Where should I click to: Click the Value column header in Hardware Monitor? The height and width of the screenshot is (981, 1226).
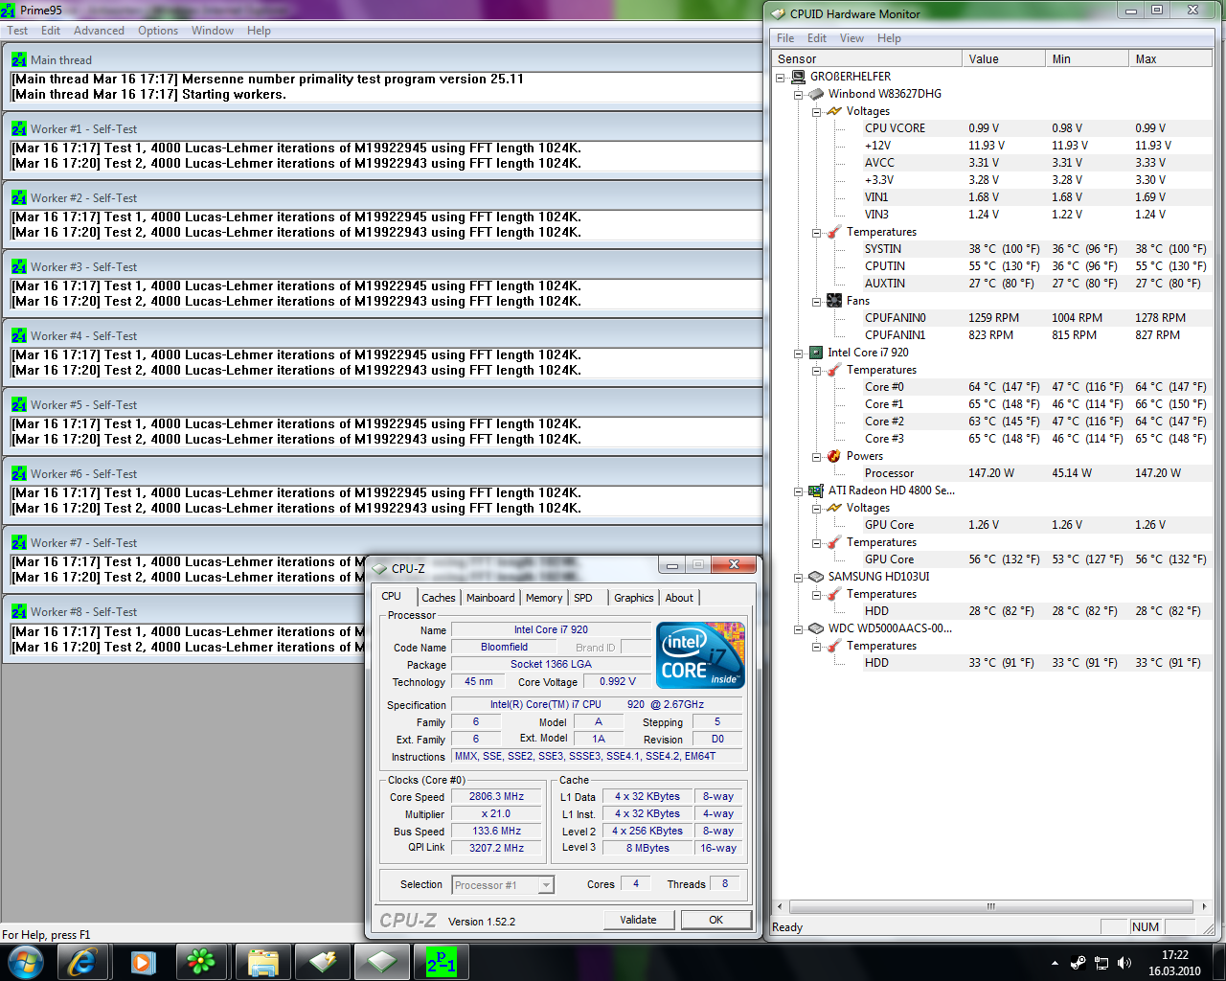1003,58
